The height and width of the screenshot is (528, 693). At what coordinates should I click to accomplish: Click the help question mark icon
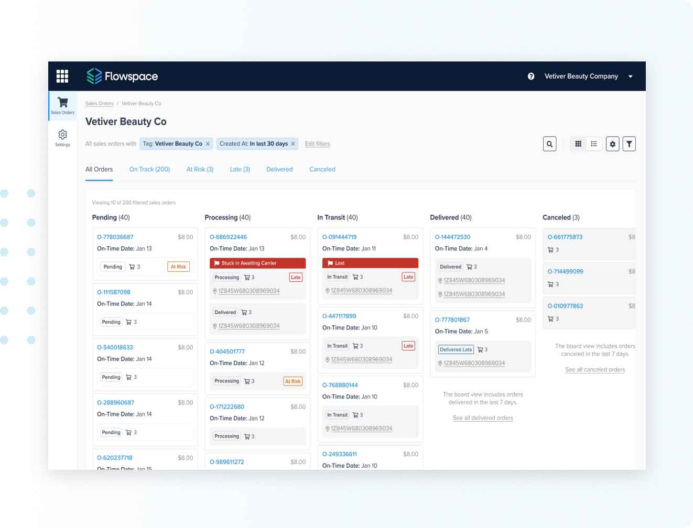[x=531, y=76]
